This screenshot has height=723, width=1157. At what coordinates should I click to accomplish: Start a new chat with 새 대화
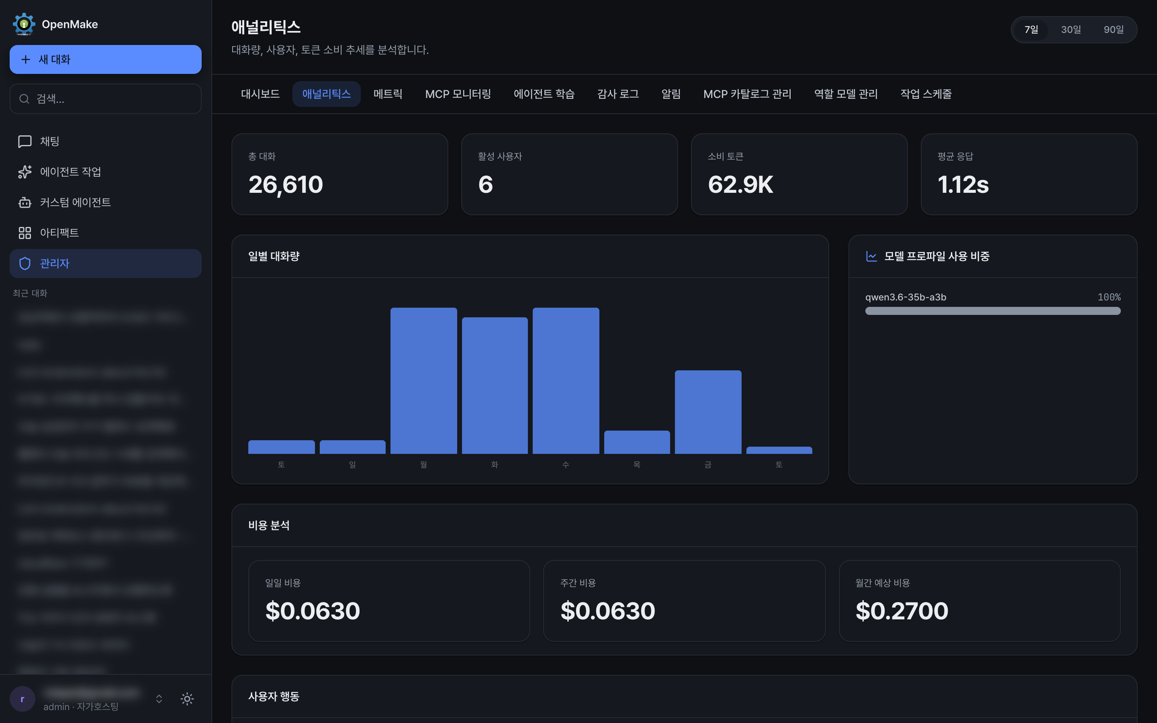pos(106,59)
